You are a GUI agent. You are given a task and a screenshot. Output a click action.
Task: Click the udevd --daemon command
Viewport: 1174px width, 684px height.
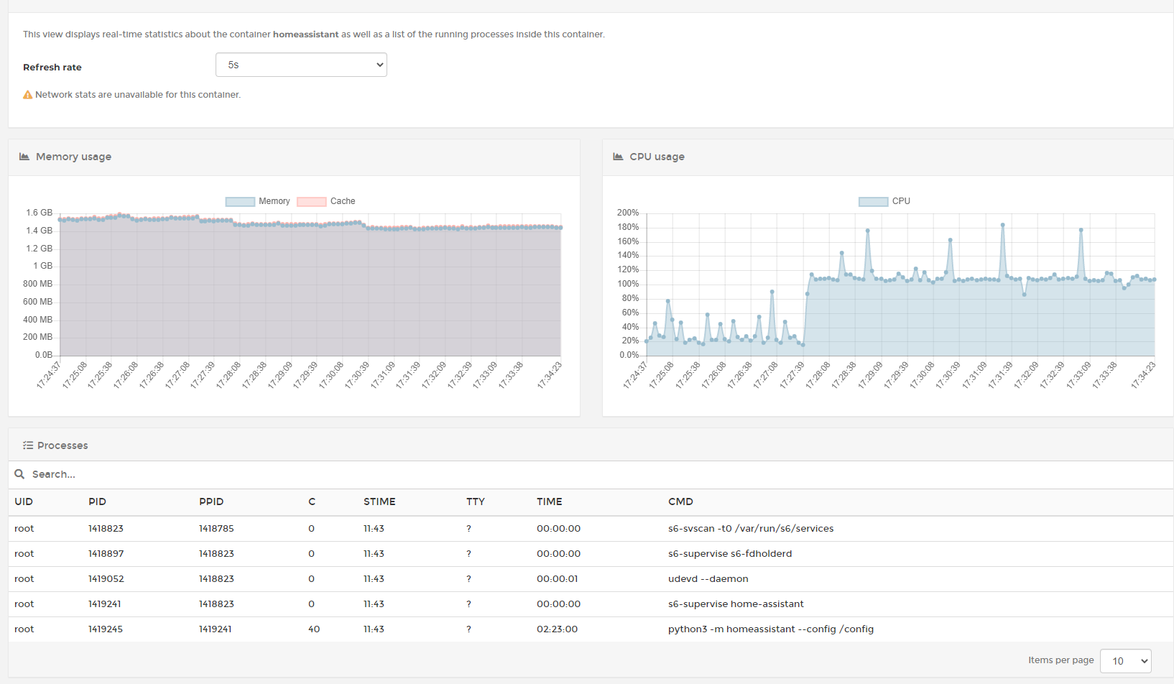click(x=708, y=578)
